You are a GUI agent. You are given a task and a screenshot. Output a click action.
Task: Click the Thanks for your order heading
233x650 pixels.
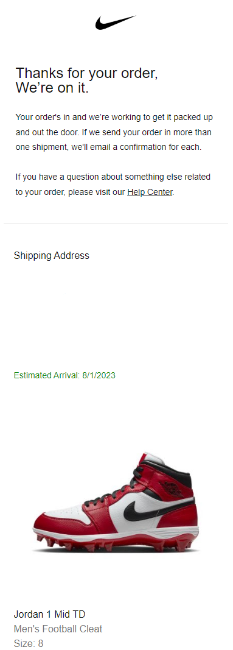point(87,73)
